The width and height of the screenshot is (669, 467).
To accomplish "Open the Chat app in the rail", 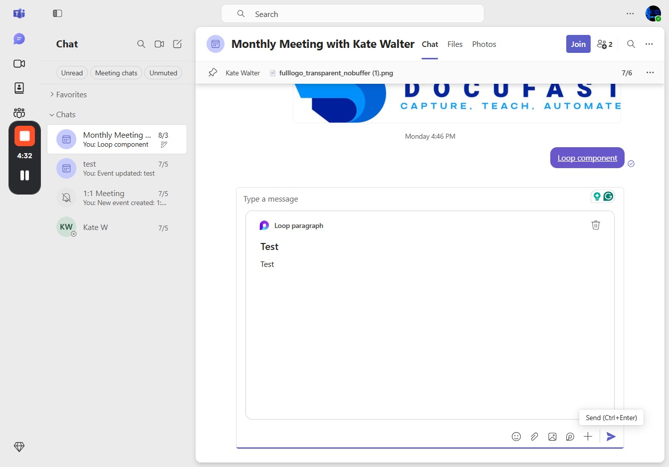I will (19, 39).
